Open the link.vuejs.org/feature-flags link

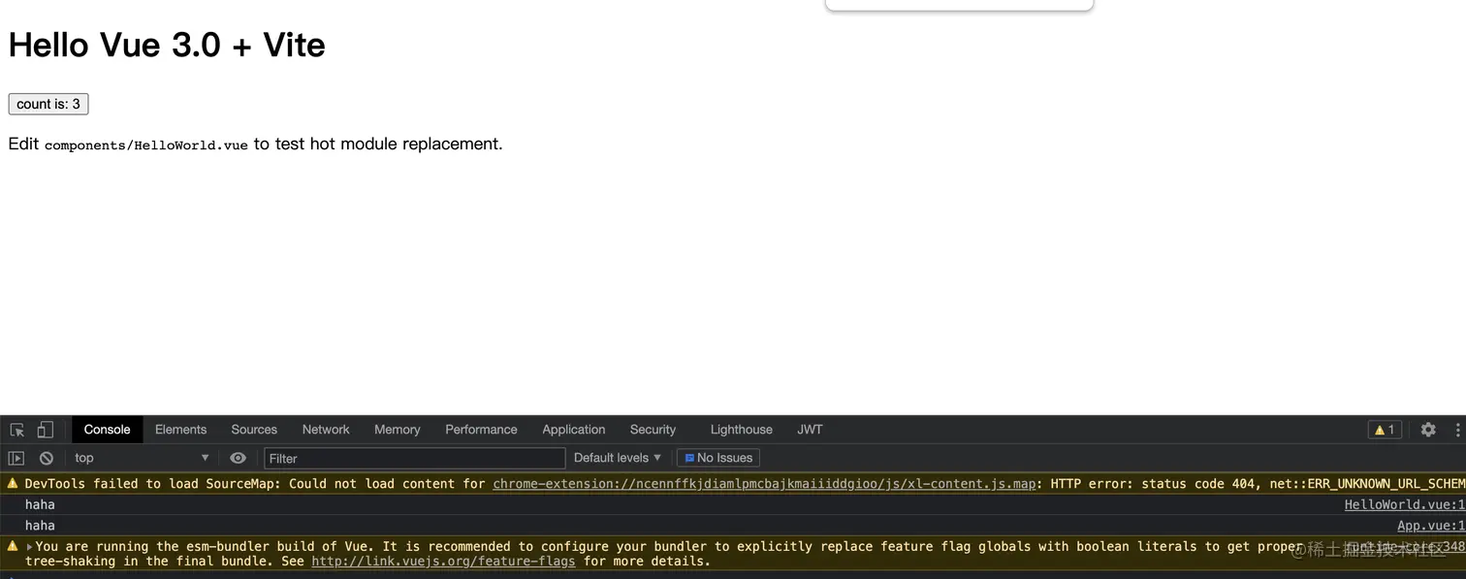(443, 562)
